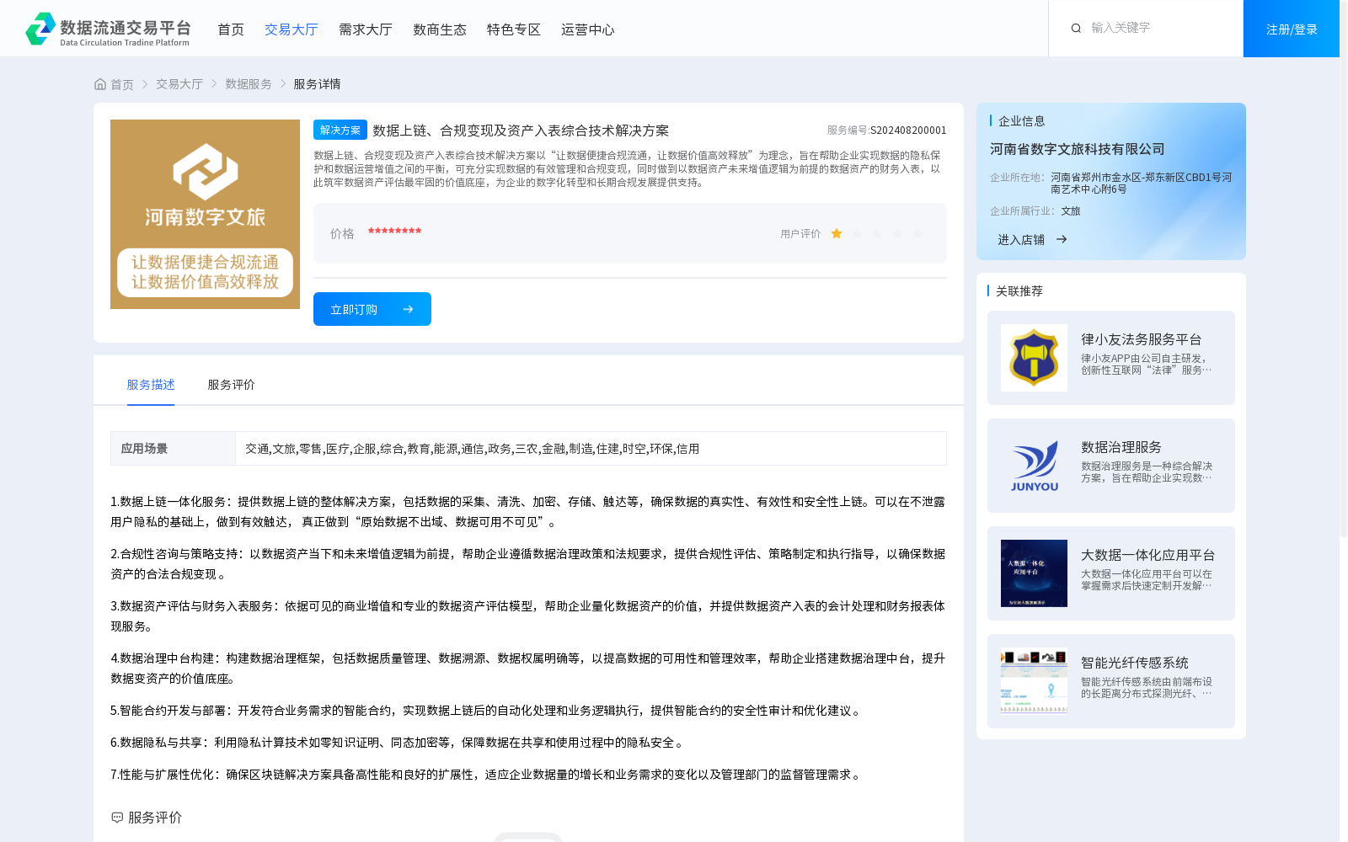Screen dimensions: 1348x842
Task: Switch to 服务评价 tab
Action: pos(232,385)
